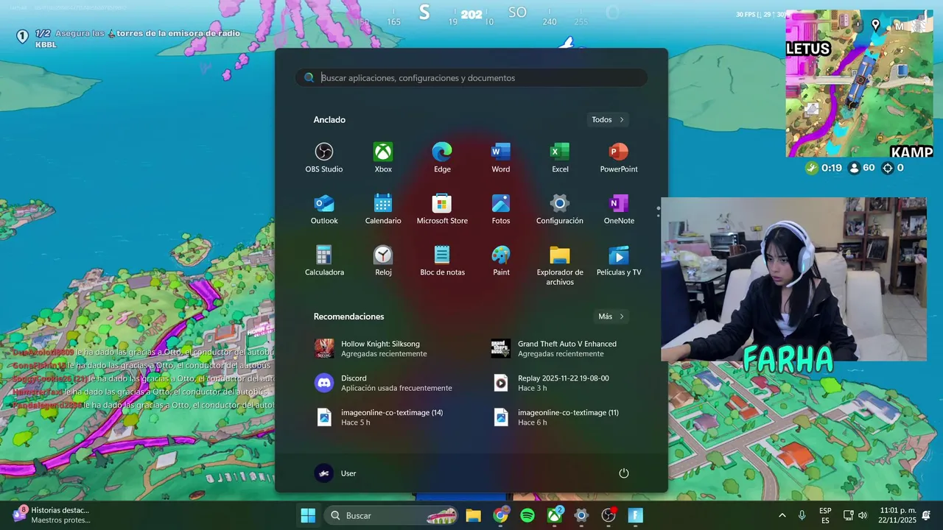Image resolution: width=943 pixels, height=530 pixels.
Task: Launch Bloc de notas
Action: (442, 261)
